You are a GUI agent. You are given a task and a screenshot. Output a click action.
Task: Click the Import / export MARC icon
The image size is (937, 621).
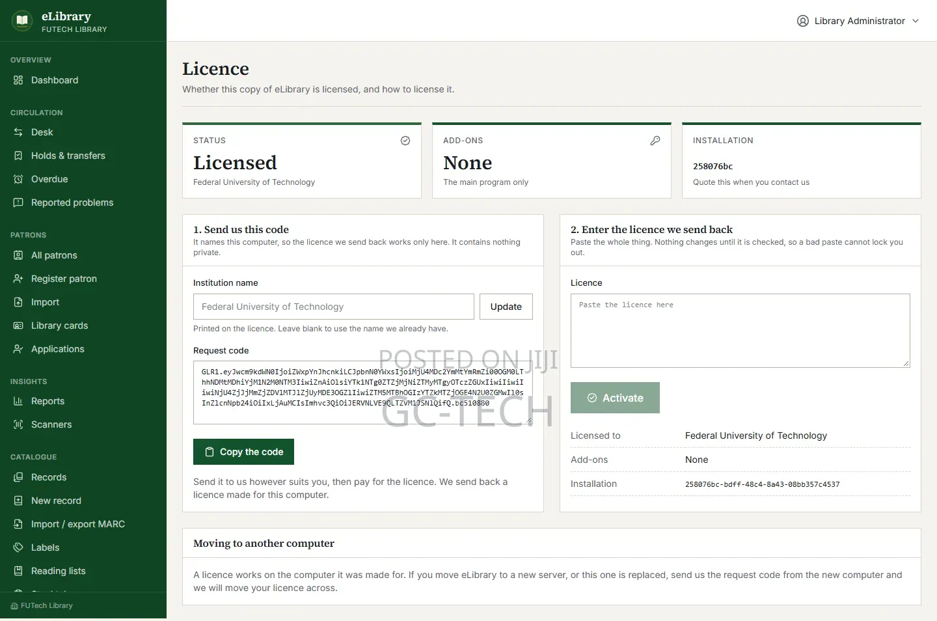pyautogui.click(x=18, y=524)
